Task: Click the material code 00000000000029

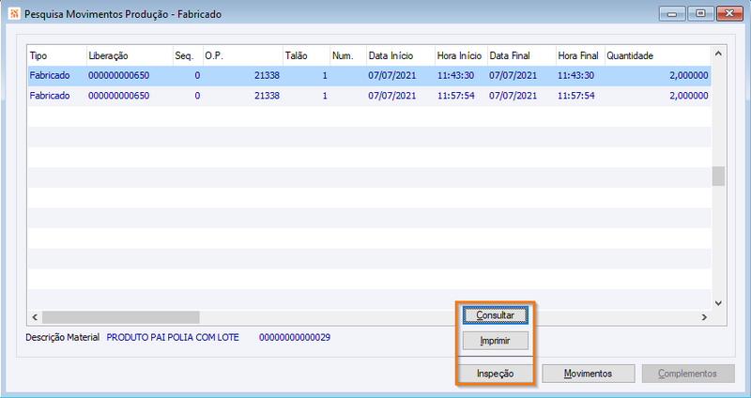Action: (295, 338)
